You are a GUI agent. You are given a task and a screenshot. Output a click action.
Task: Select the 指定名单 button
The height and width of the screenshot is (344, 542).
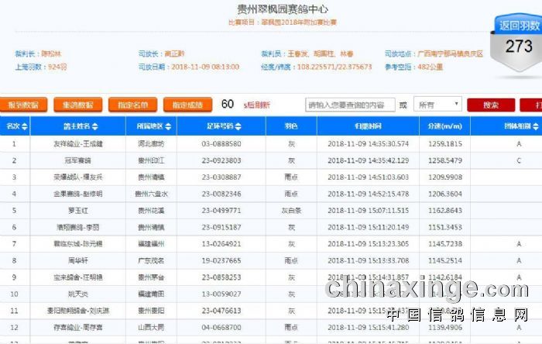coord(133,105)
